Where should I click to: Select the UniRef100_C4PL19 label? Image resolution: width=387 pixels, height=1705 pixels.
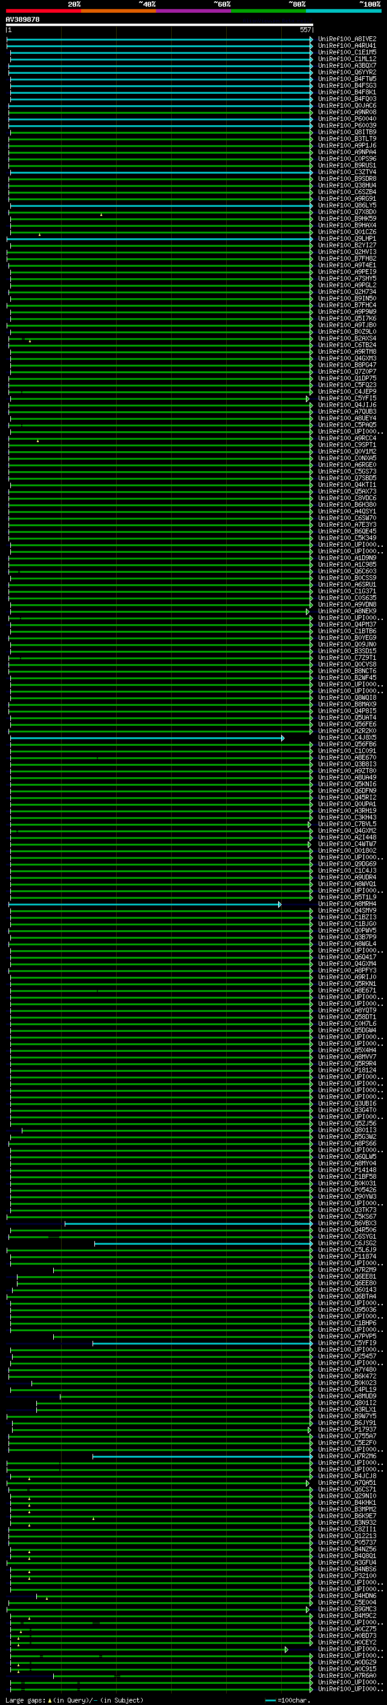tap(347, 1390)
